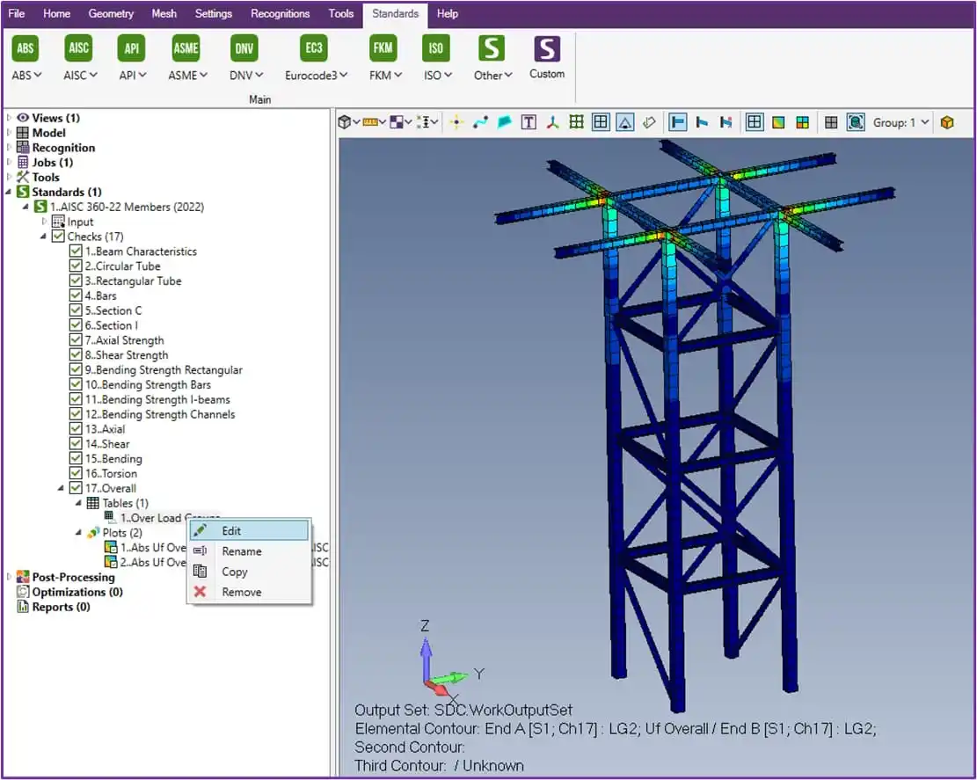Open the FKM standards icon

coord(383,48)
